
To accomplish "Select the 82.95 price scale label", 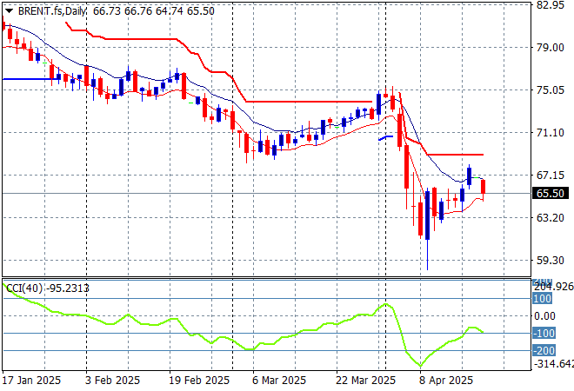I will point(551,5).
